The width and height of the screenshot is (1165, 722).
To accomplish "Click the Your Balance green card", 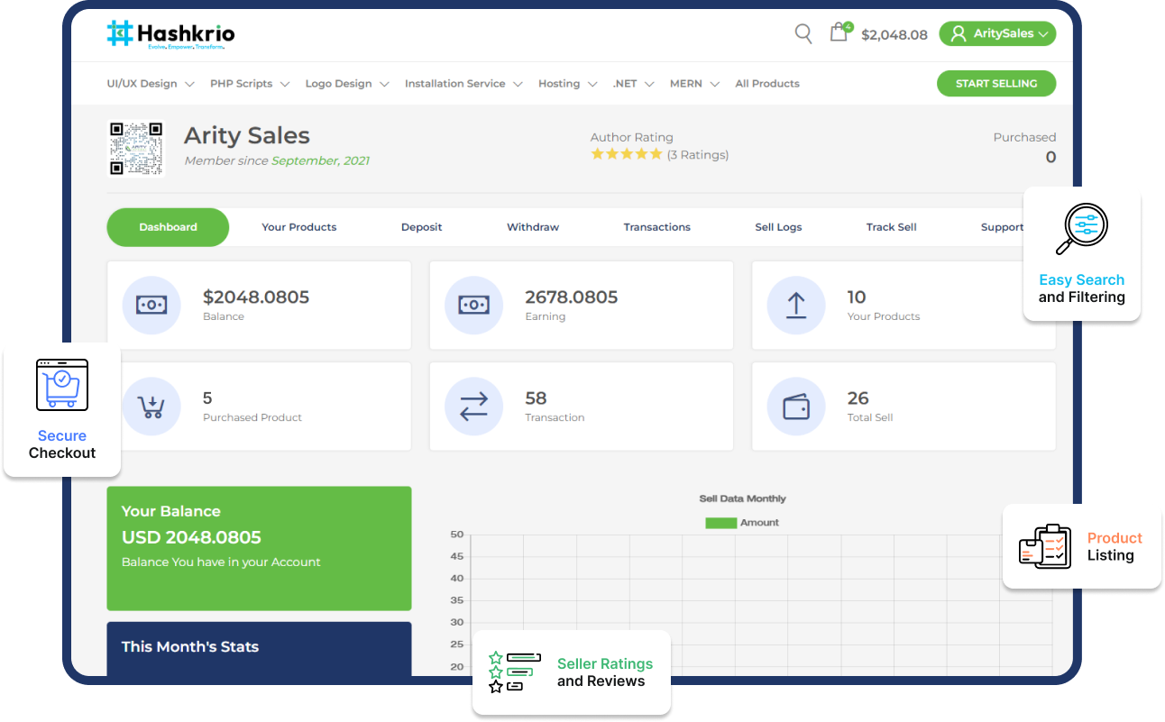I will tap(259, 549).
